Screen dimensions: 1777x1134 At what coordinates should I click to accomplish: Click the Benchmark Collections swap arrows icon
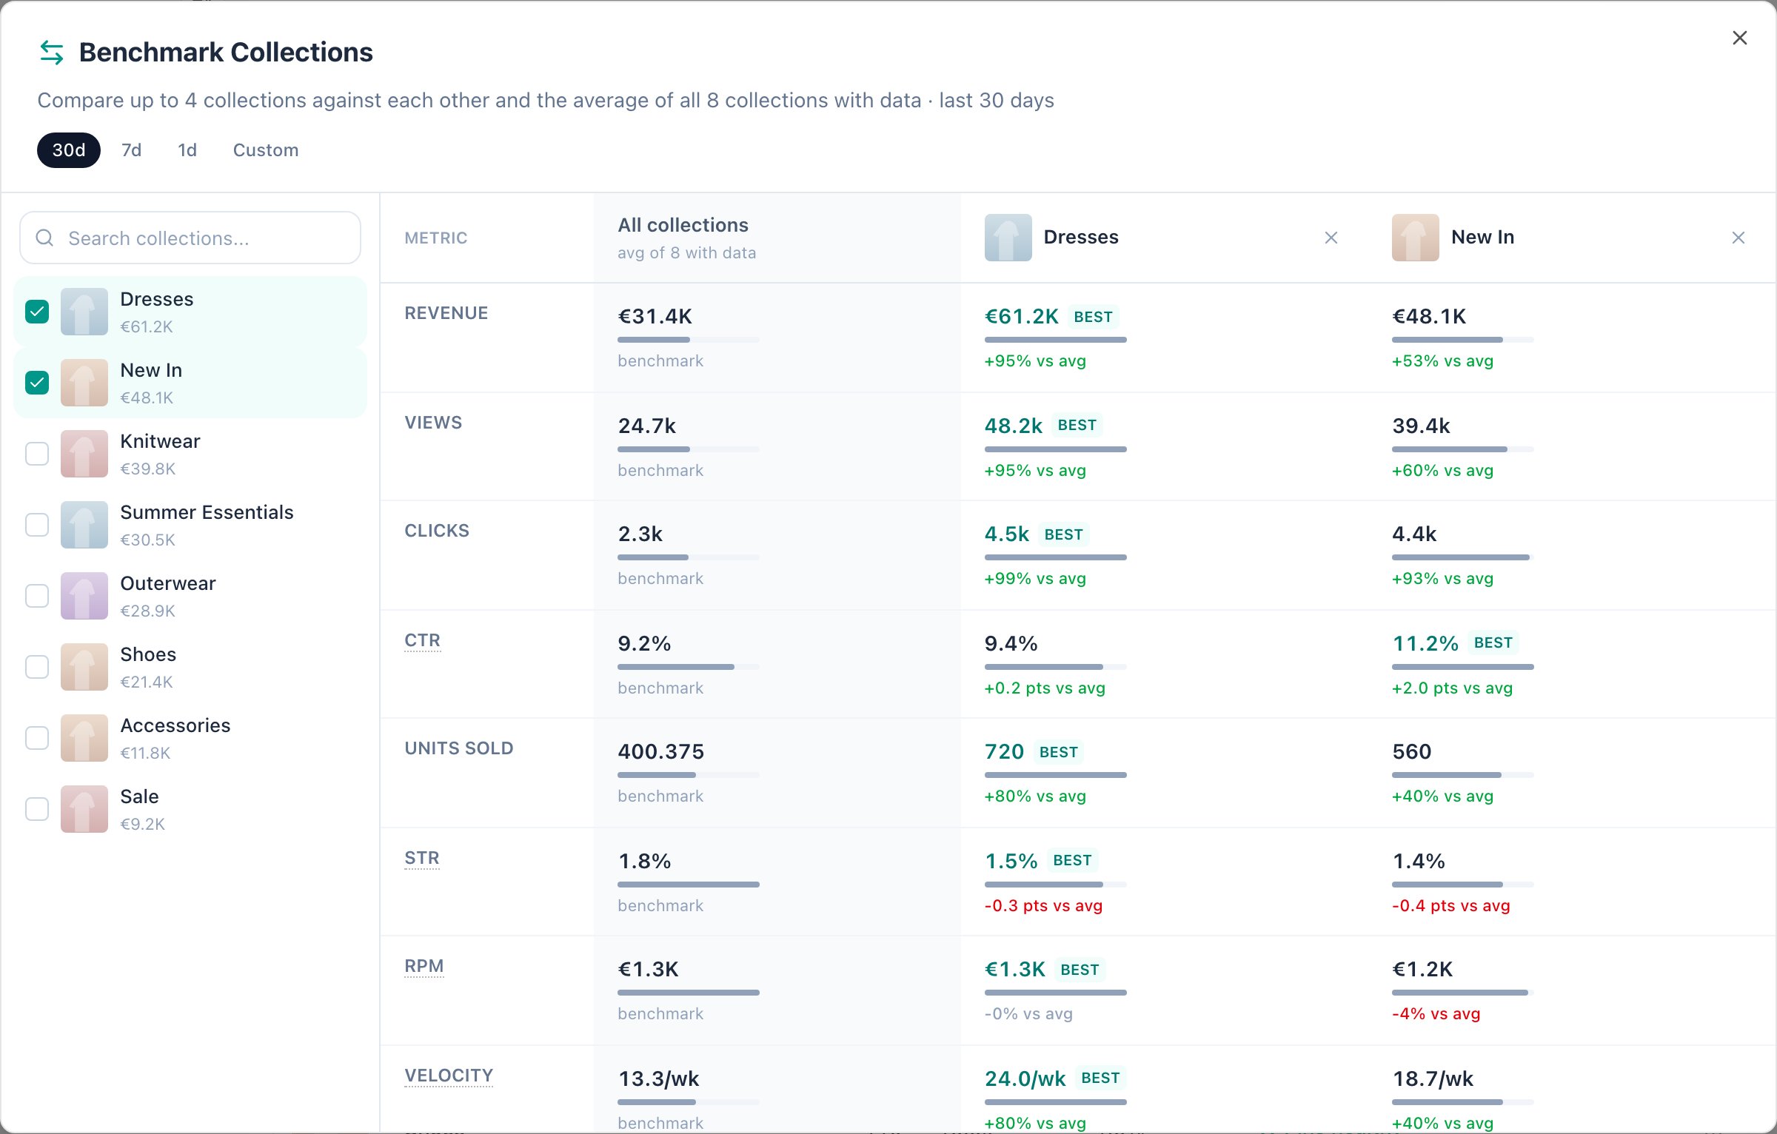[52, 53]
